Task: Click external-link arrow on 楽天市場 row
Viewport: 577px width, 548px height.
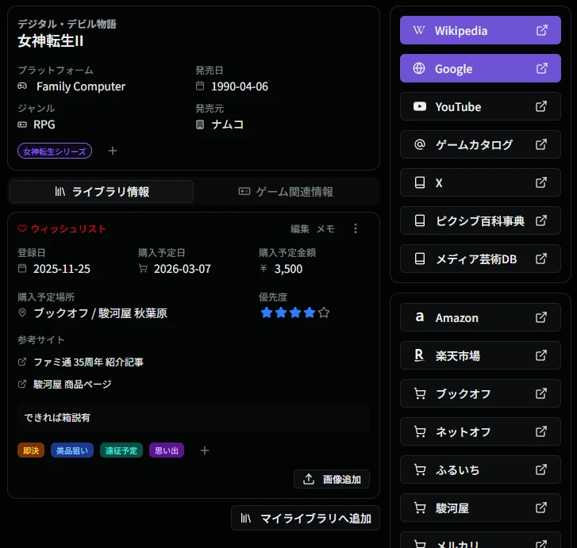Action: (541, 355)
